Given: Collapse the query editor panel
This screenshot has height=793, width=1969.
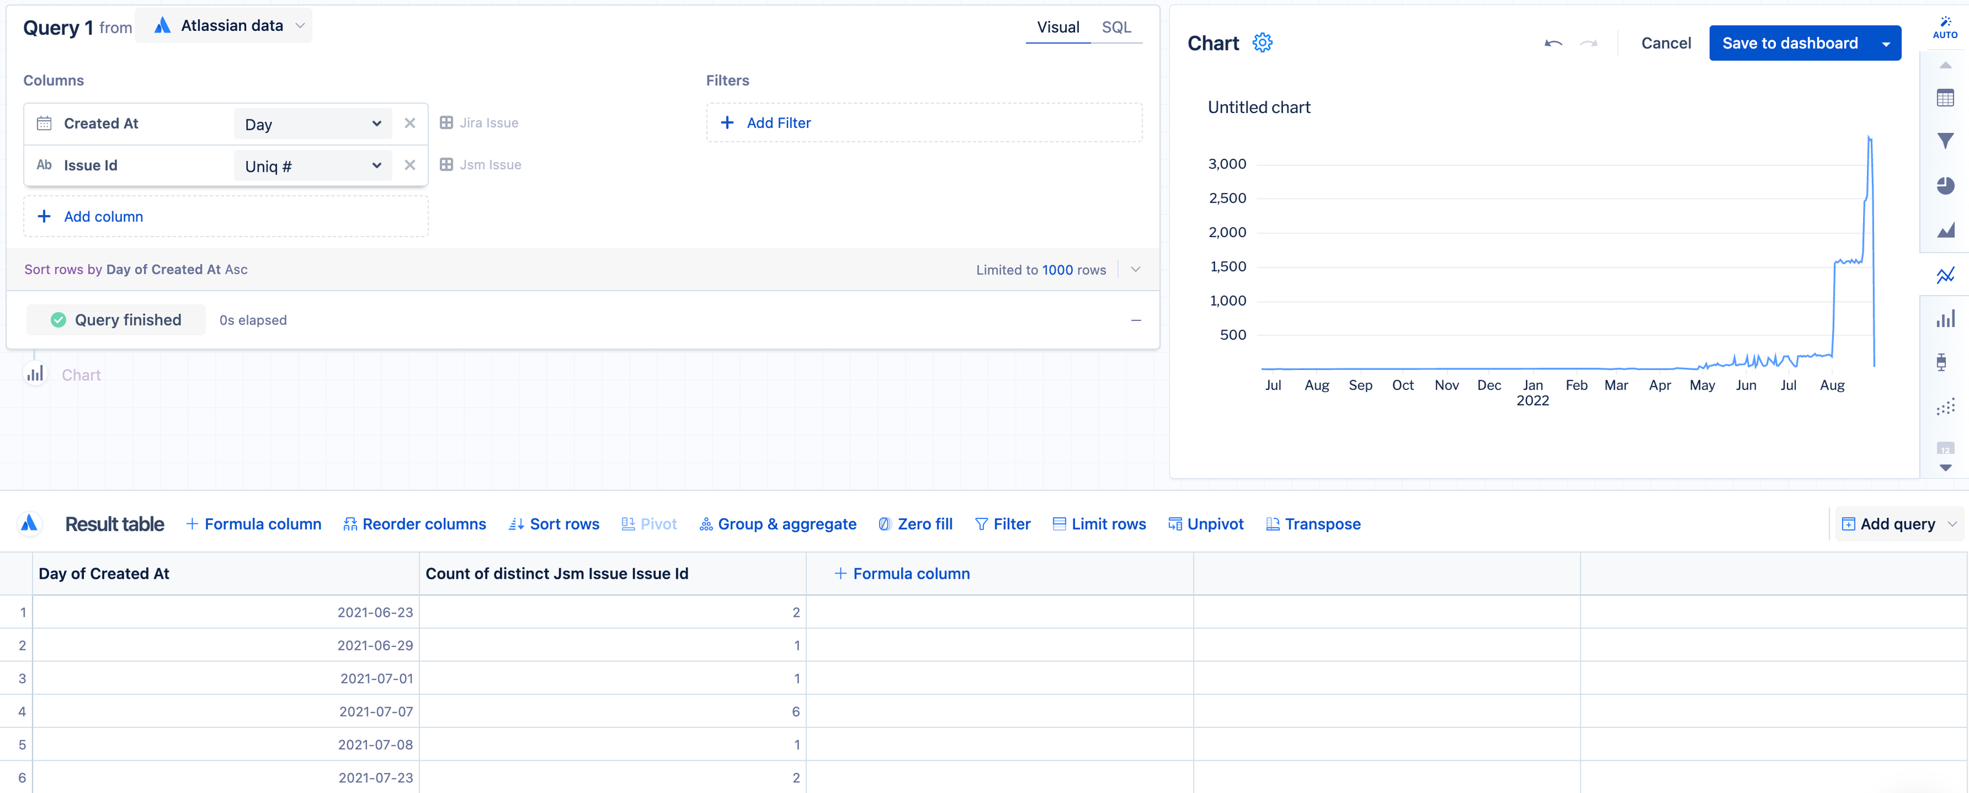Looking at the screenshot, I should tap(1136, 320).
